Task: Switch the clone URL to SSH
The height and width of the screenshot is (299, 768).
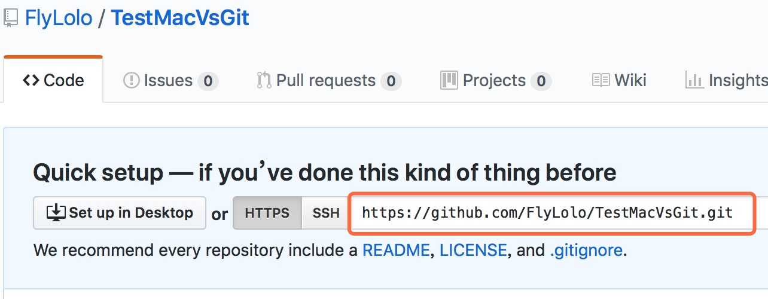Action: [326, 213]
